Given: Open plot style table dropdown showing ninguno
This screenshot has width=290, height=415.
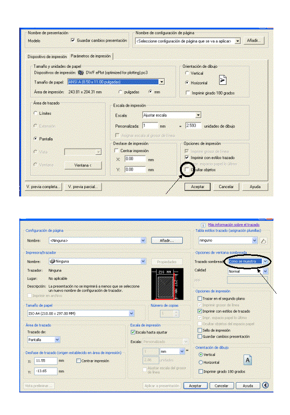Looking at the screenshot, I should click(x=255, y=240).
